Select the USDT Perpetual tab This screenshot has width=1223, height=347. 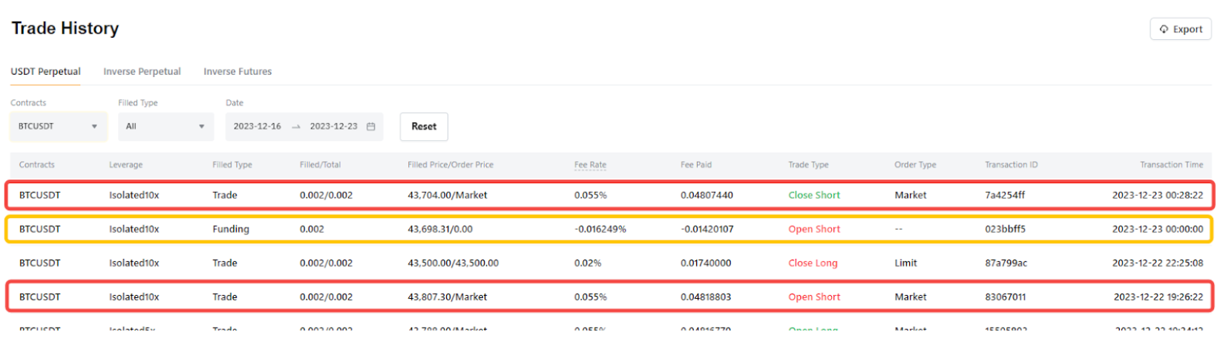[45, 72]
